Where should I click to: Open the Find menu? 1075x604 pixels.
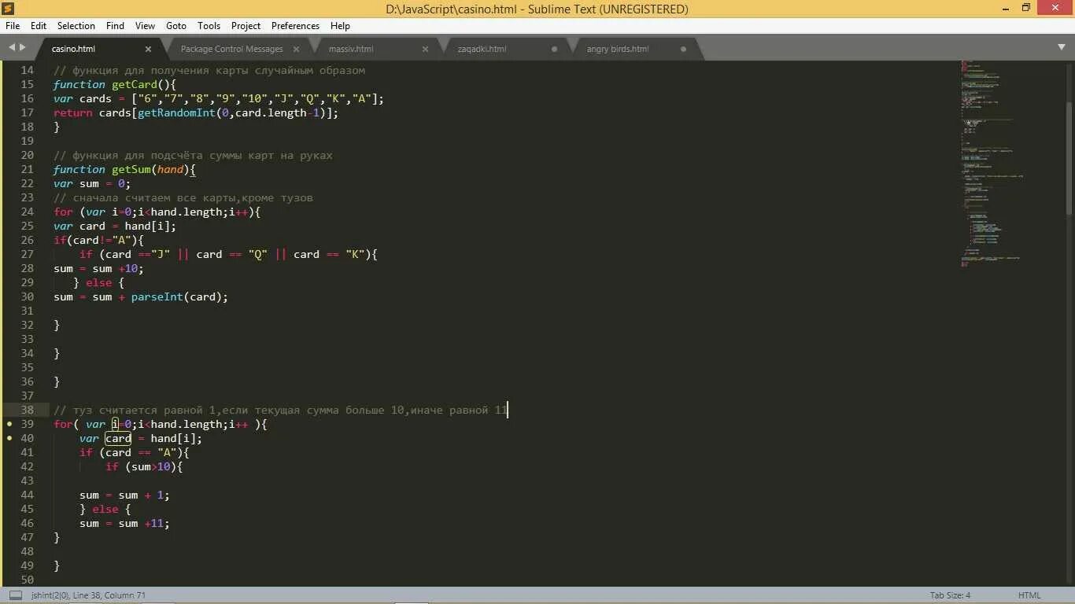click(x=115, y=26)
